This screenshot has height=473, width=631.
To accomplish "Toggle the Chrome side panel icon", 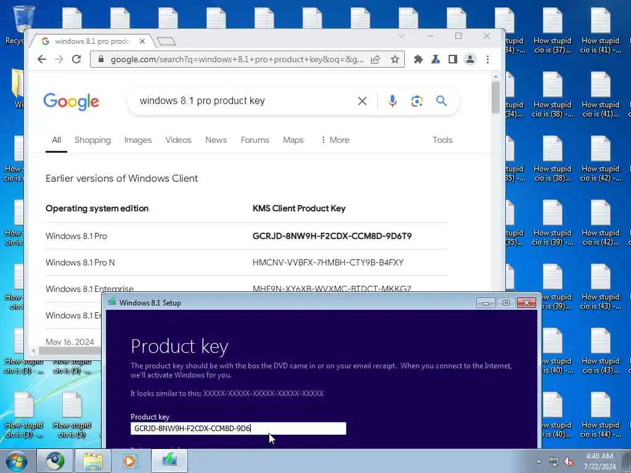I will click(x=453, y=60).
